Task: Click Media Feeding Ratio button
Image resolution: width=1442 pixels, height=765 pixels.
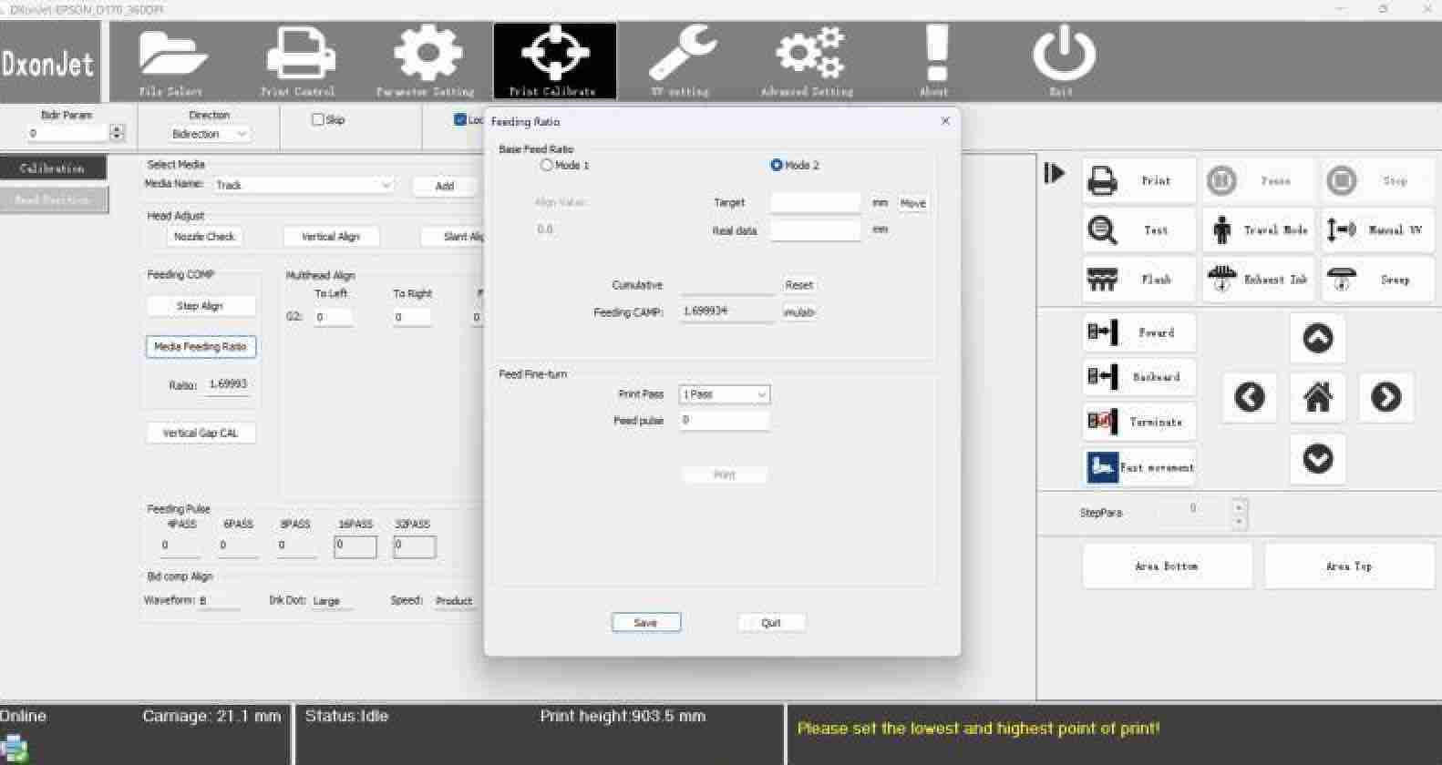Action: coord(201,347)
